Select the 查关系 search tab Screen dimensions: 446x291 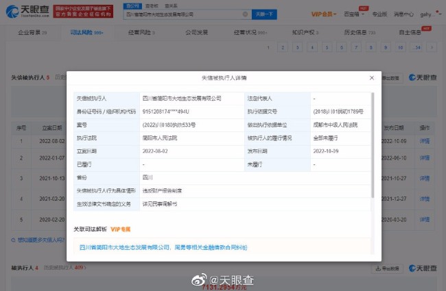click(171, 5)
